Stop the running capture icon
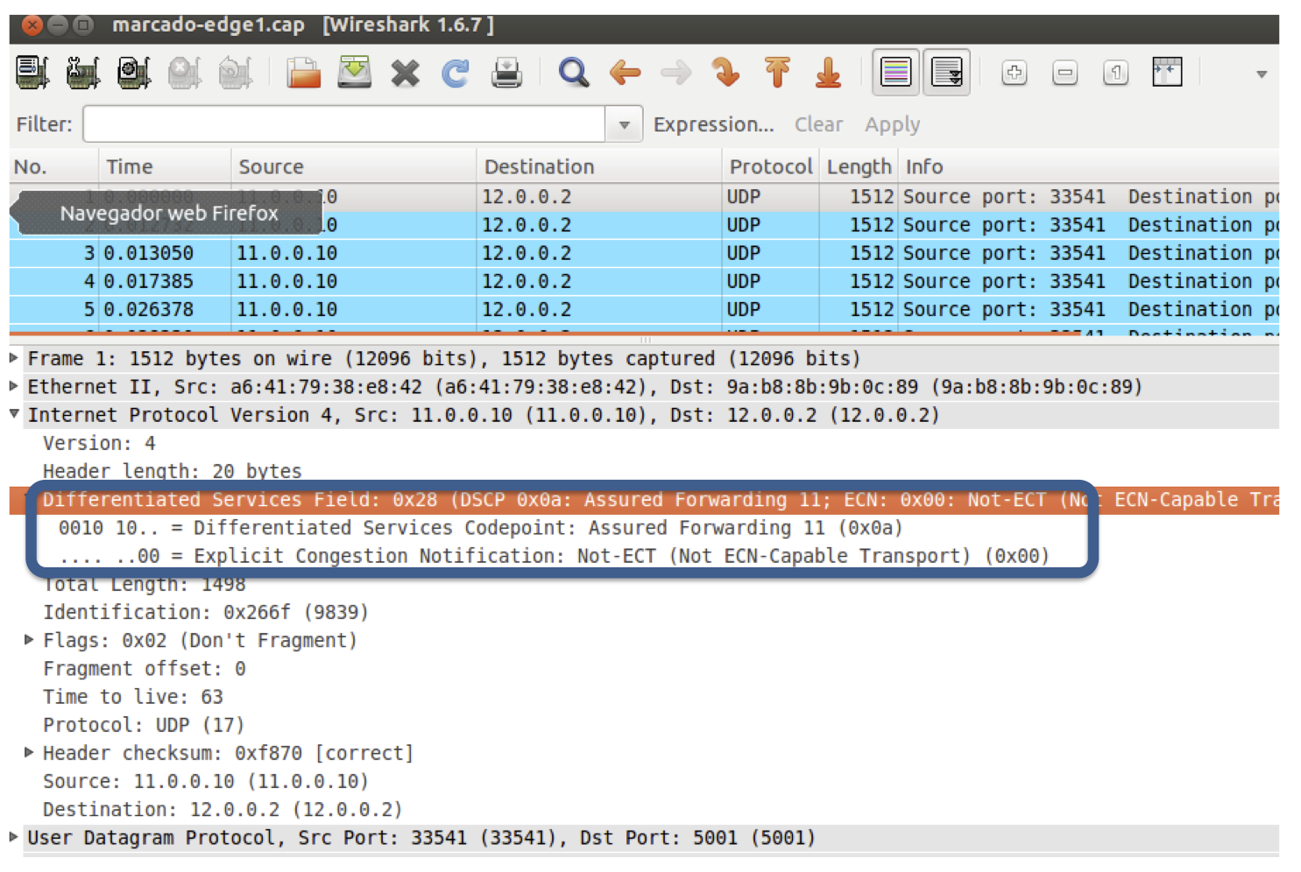Image resolution: width=1301 pixels, height=872 pixels. [x=184, y=73]
